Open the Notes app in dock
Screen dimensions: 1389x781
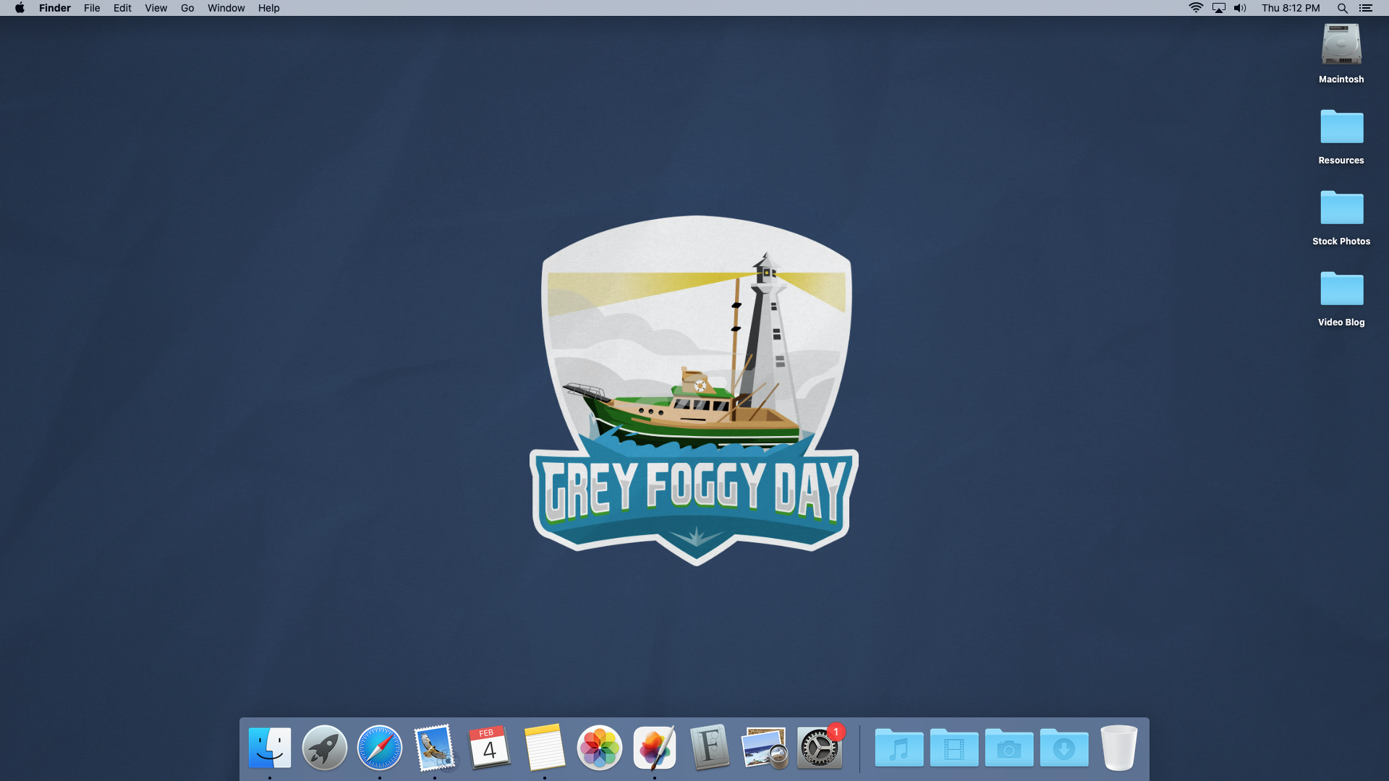544,747
